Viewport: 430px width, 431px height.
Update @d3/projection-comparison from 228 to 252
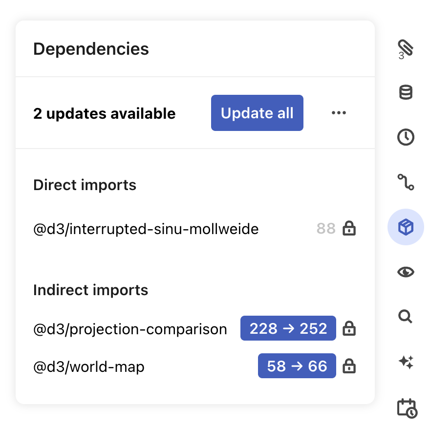point(288,328)
